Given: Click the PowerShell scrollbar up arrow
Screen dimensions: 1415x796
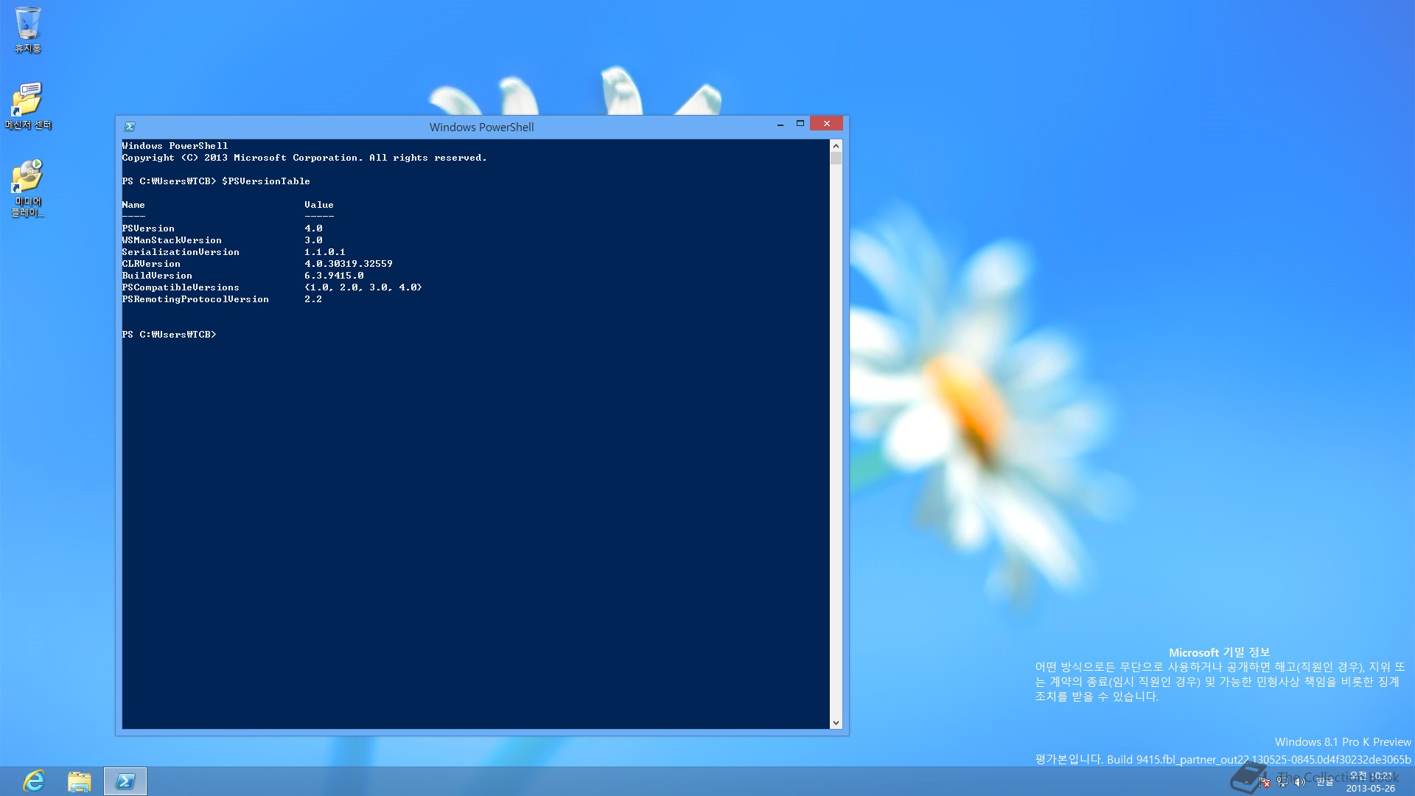Looking at the screenshot, I should coord(836,144).
